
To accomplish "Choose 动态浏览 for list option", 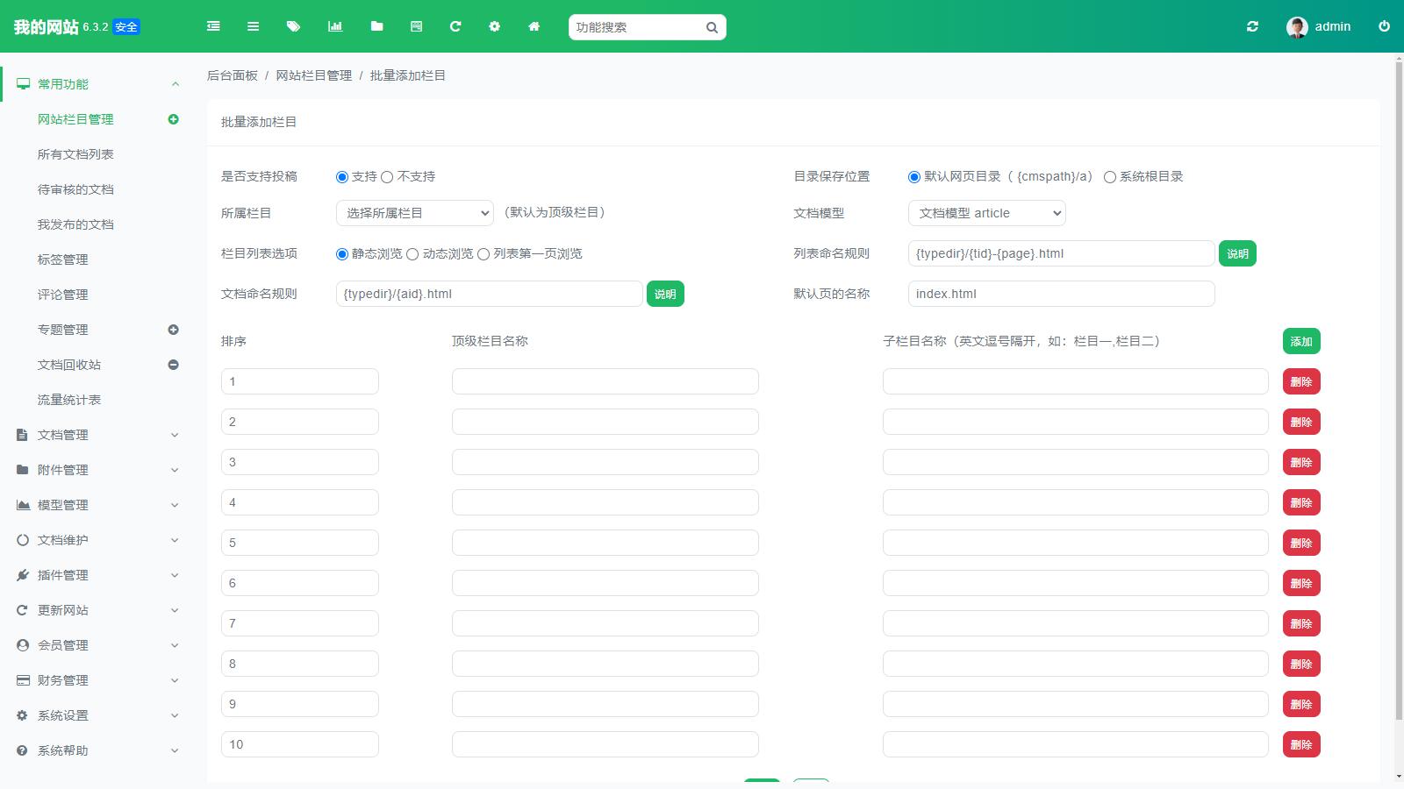I will (x=412, y=254).
